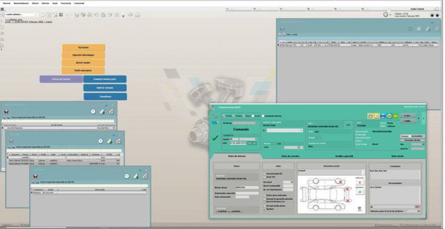Click green circle button beside car diagram
Viewport: 445px width, 229px height.
pos(360,192)
